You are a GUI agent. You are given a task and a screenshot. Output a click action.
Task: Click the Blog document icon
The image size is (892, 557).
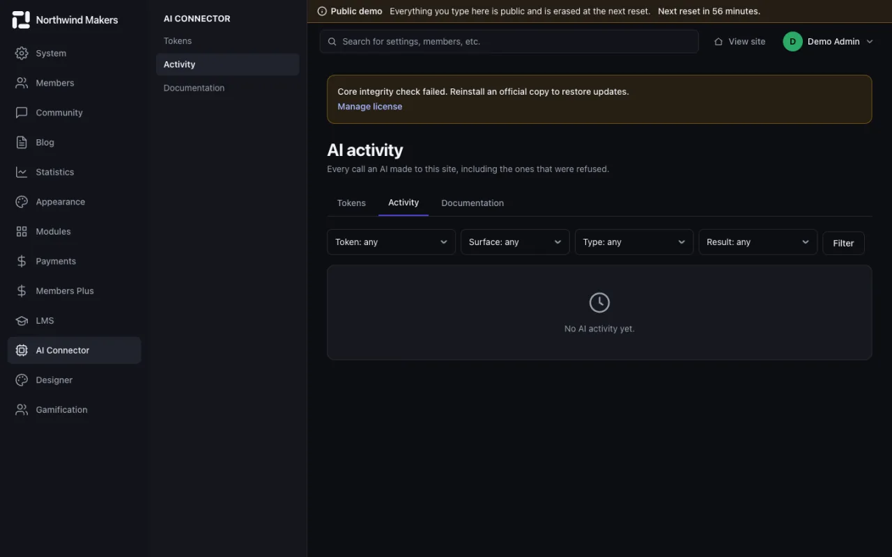pyautogui.click(x=22, y=142)
